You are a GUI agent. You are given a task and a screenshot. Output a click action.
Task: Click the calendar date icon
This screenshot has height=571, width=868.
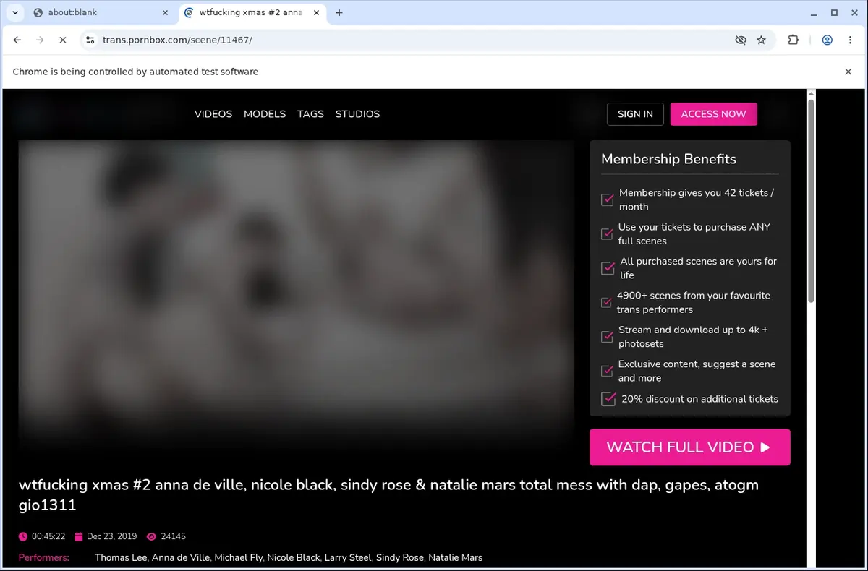pos(79,537)
